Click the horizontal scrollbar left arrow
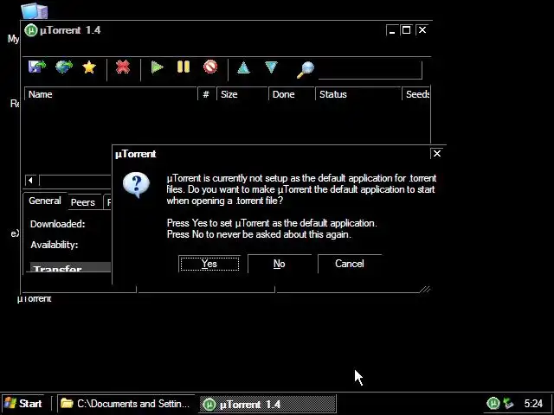Viewport: 554px width, 415px height. click(x=31, y=181)
